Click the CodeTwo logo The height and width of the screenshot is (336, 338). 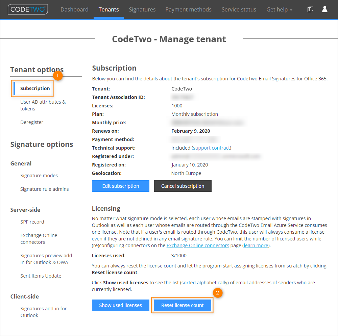coord(28,9)
